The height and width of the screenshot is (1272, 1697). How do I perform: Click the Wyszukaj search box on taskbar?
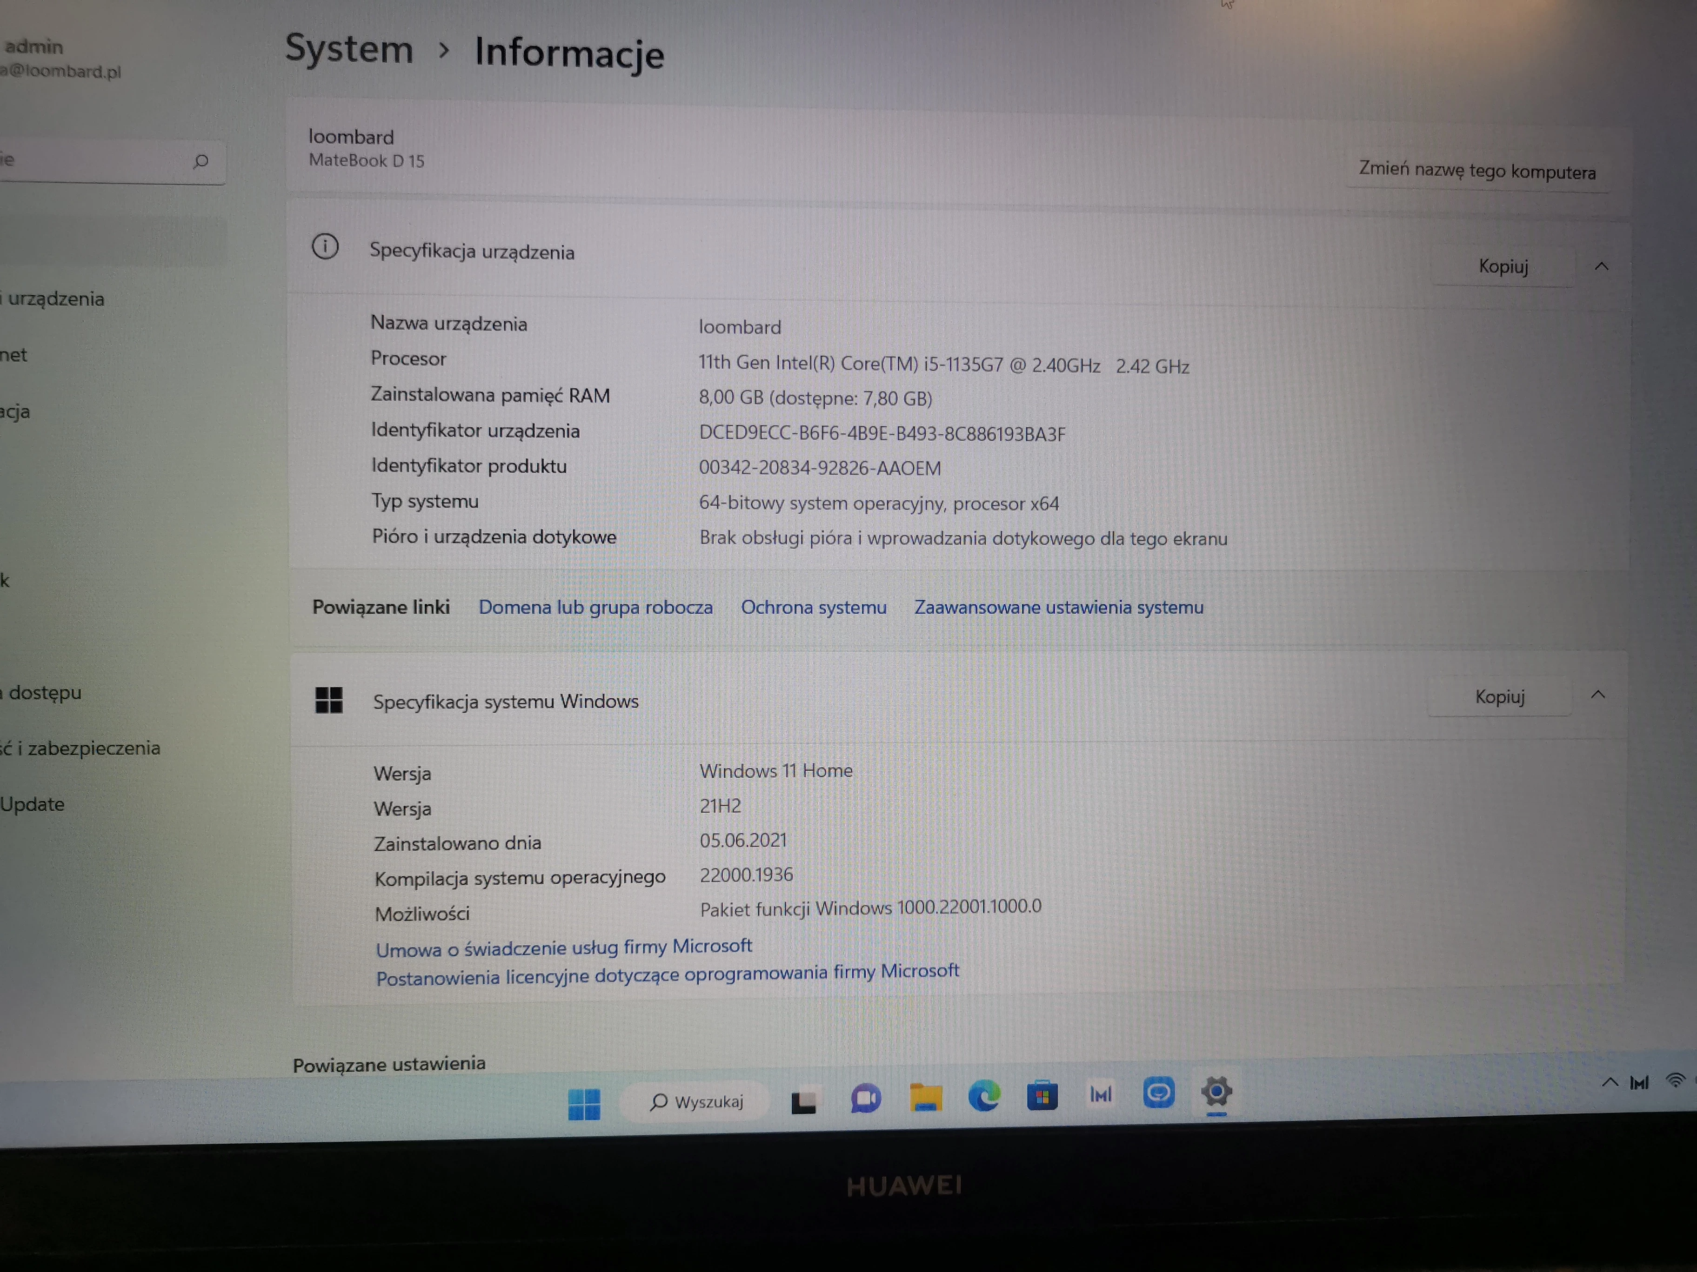[x=696, y=1102]
